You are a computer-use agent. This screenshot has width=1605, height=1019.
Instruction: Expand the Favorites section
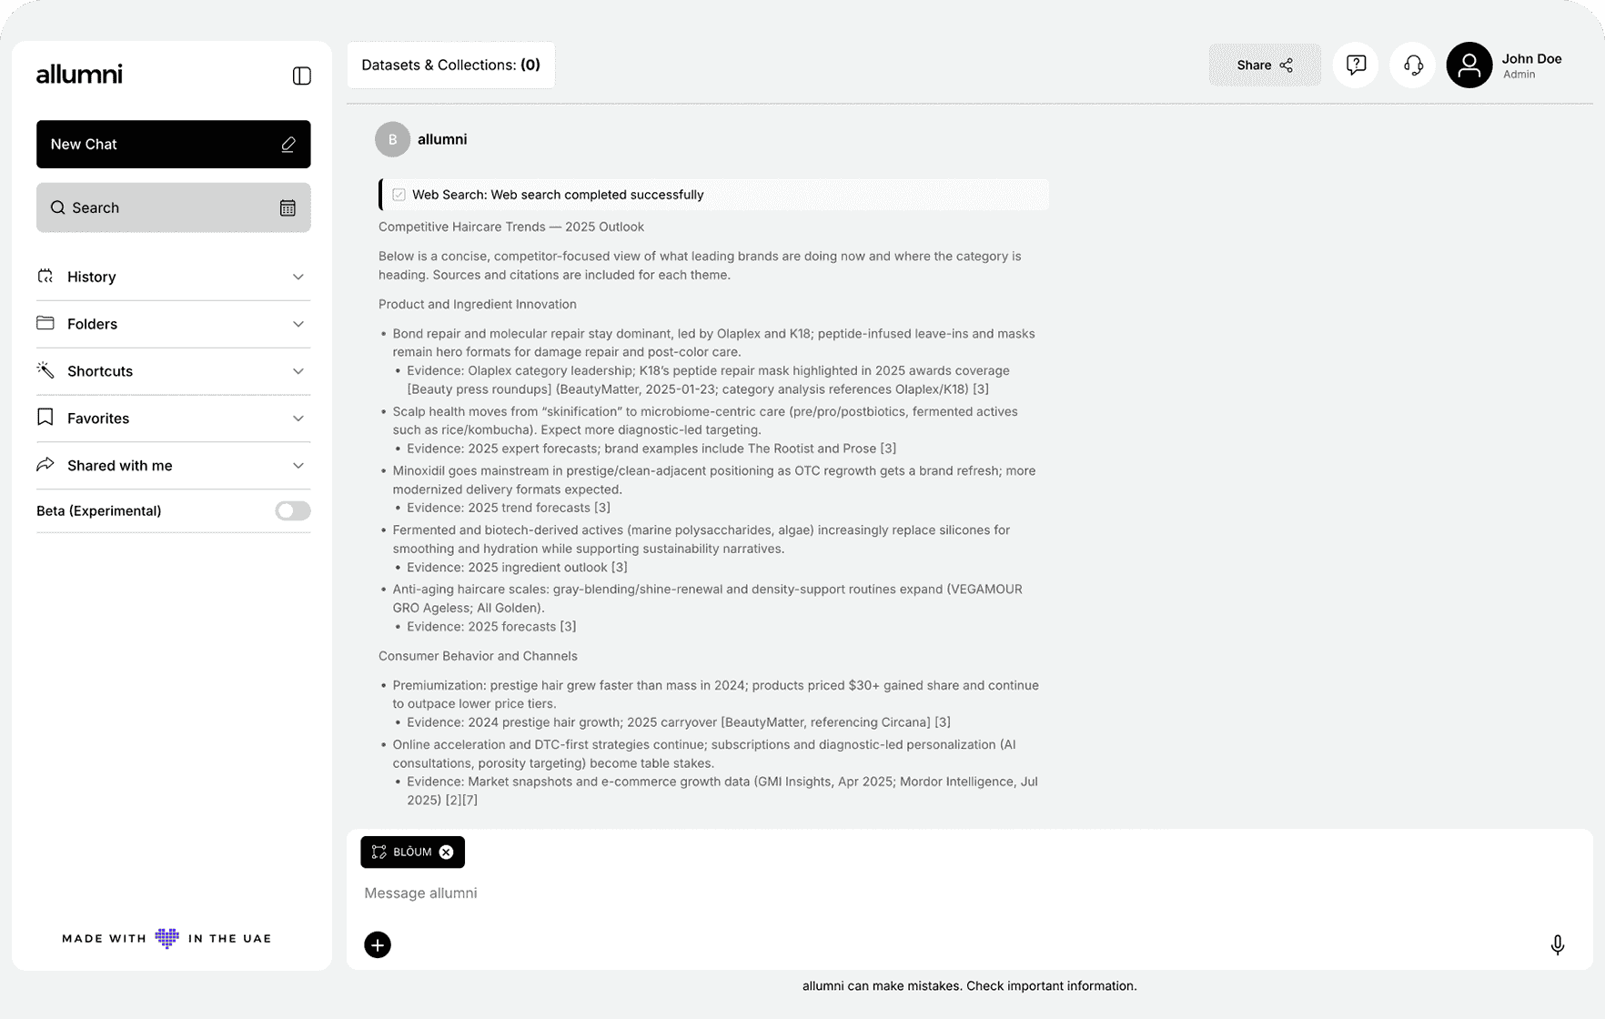tap(298, 419)
